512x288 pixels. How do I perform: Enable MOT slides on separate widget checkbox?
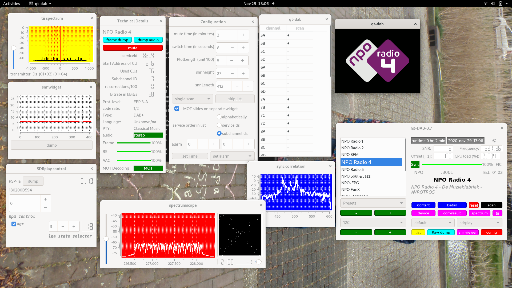click(177, 109)
